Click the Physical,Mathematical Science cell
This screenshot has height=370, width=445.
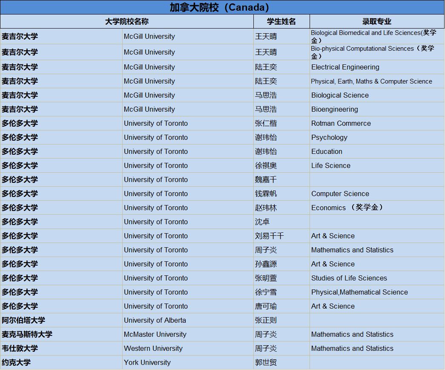[377, 292]
